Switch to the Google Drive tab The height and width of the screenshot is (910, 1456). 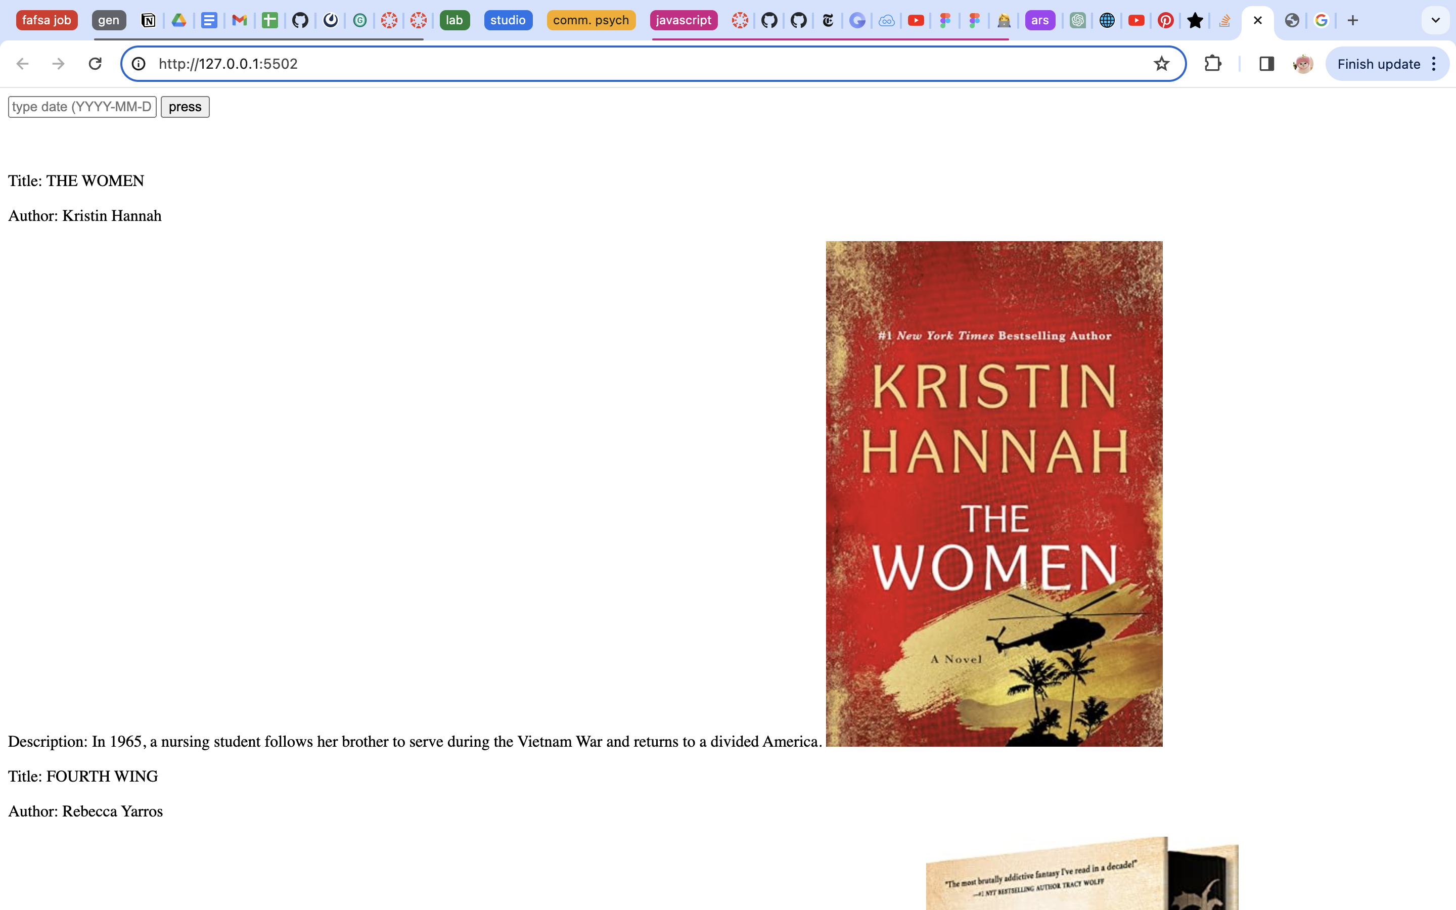pos(178,20)
